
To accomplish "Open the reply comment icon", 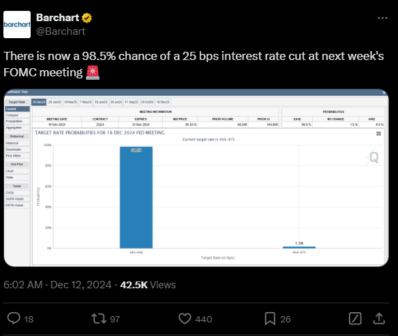I will (14, 318).
